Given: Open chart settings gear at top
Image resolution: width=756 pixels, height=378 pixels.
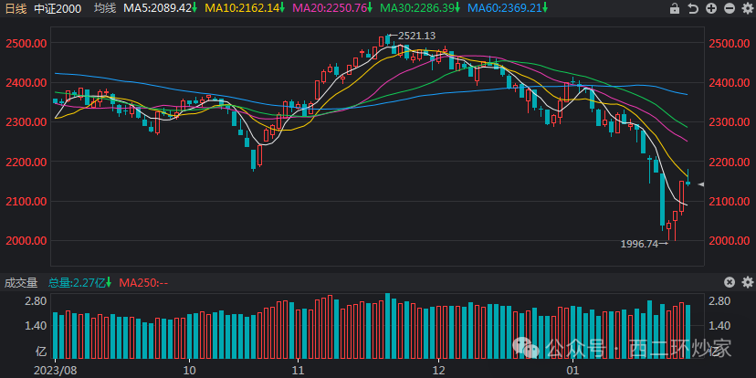Looking at the screenshot, I should [745, 8].
